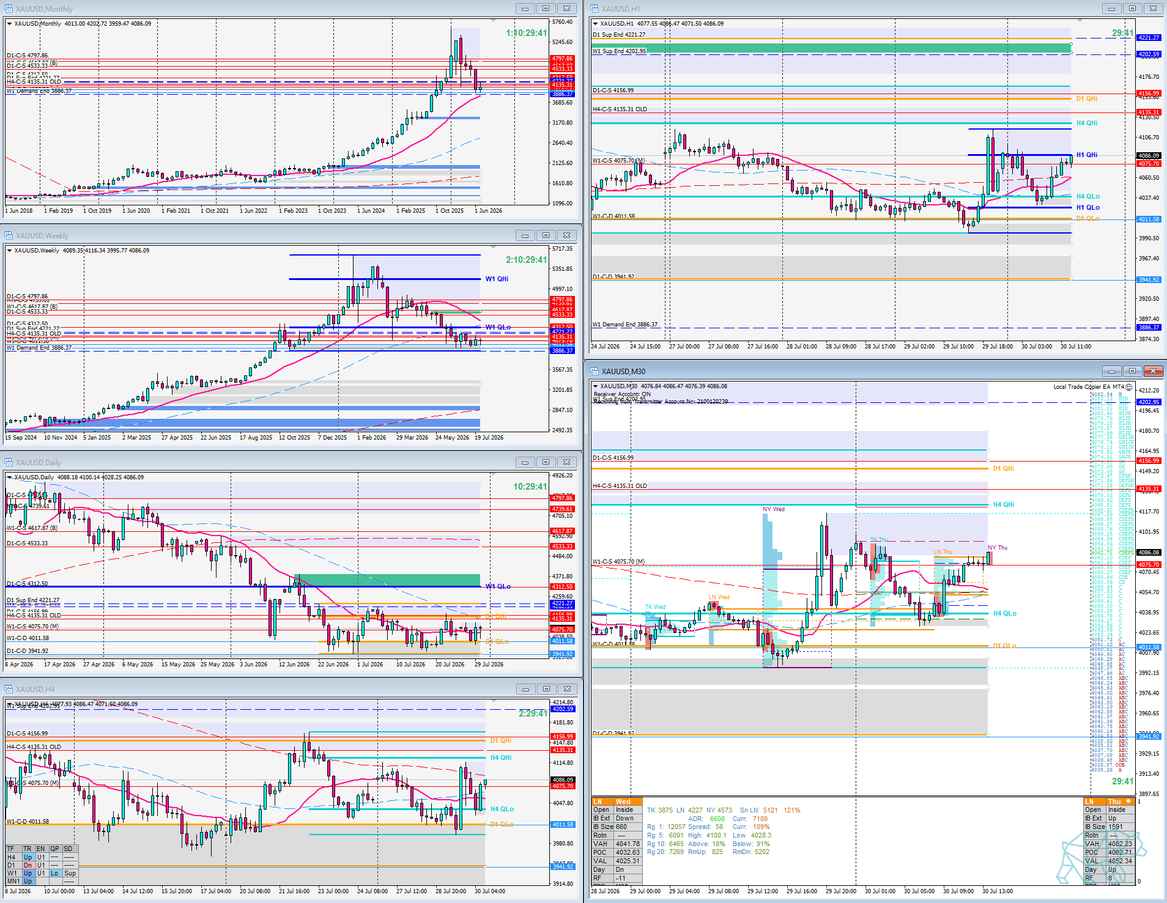Select the H1 QLo label on H1 chart

coord(1088,208)
